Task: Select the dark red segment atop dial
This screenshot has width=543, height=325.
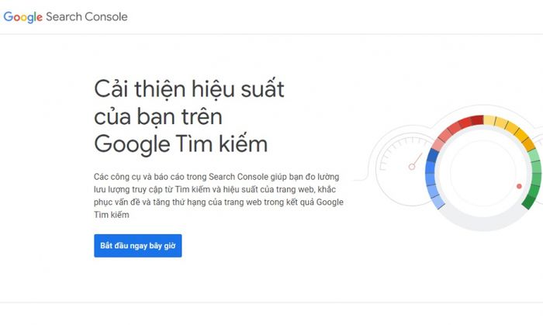Action: tap(477, 120)
